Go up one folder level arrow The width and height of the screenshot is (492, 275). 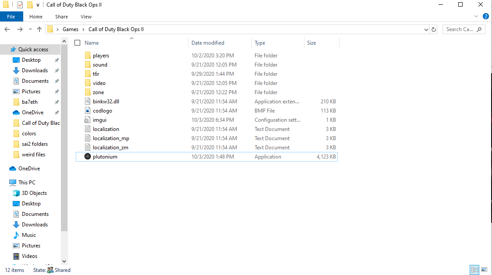coord(39,29)
